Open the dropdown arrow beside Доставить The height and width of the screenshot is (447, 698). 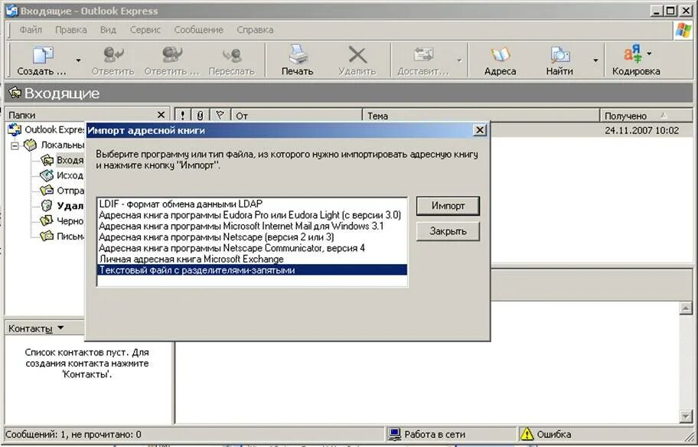459,60
